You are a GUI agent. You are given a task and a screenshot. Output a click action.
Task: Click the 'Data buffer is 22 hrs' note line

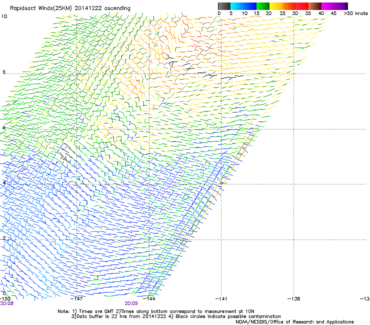click(x=176, y=316)
